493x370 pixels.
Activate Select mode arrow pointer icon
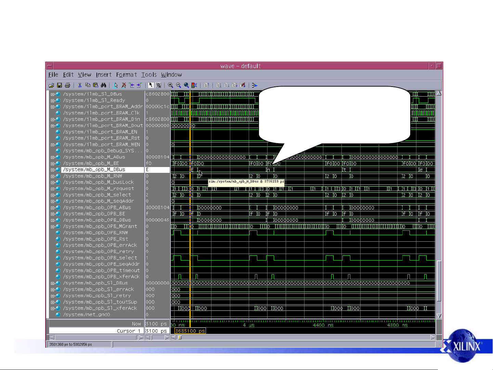151,85
